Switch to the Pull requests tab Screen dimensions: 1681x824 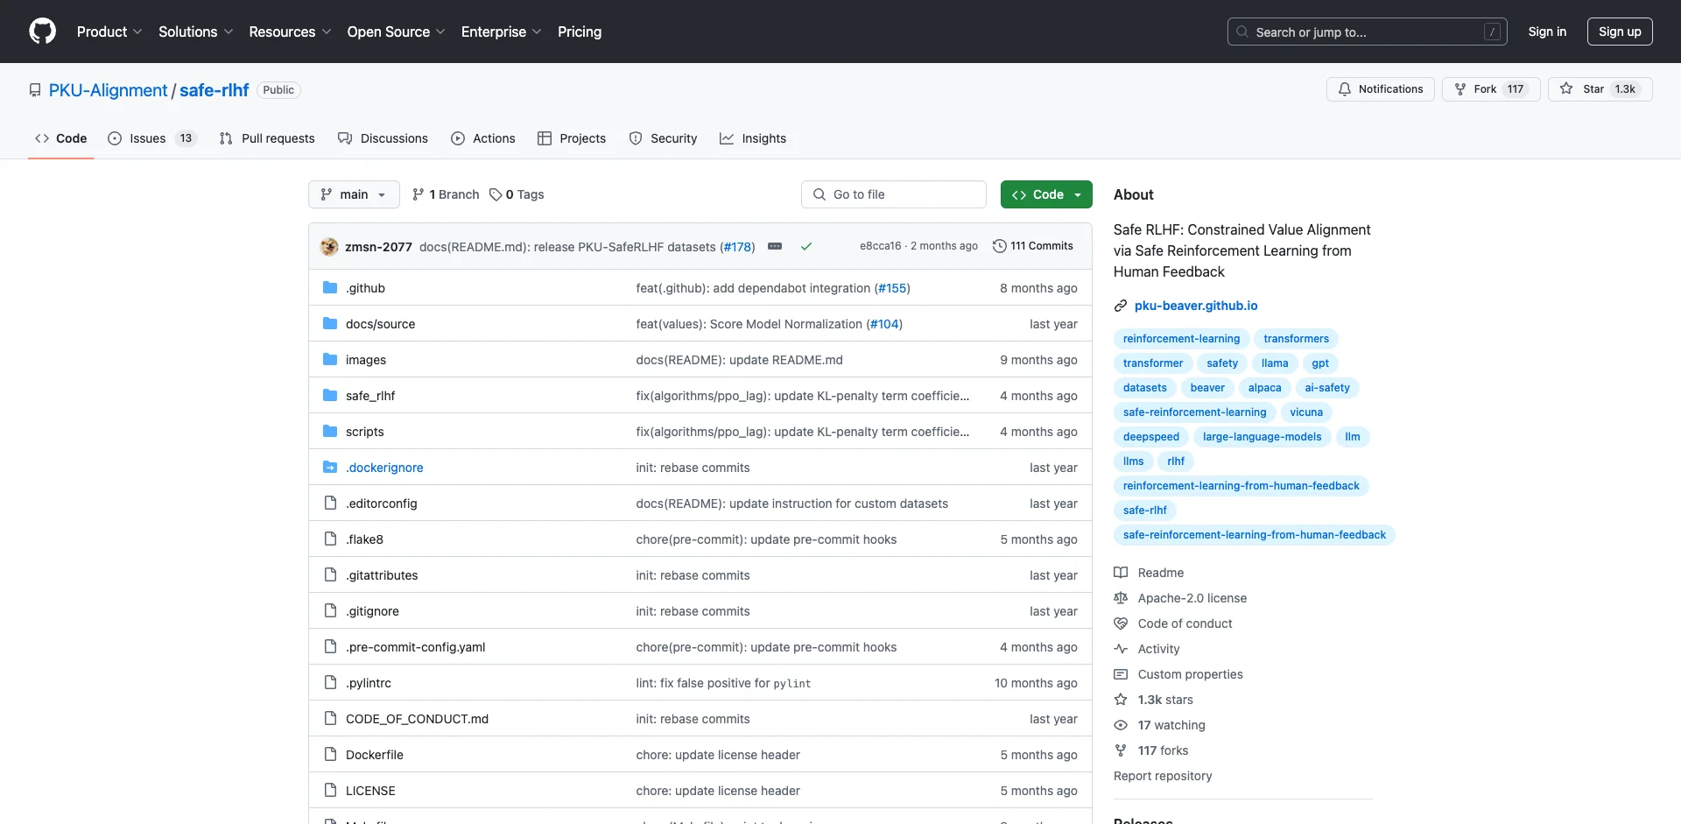(x=267, y=138)
